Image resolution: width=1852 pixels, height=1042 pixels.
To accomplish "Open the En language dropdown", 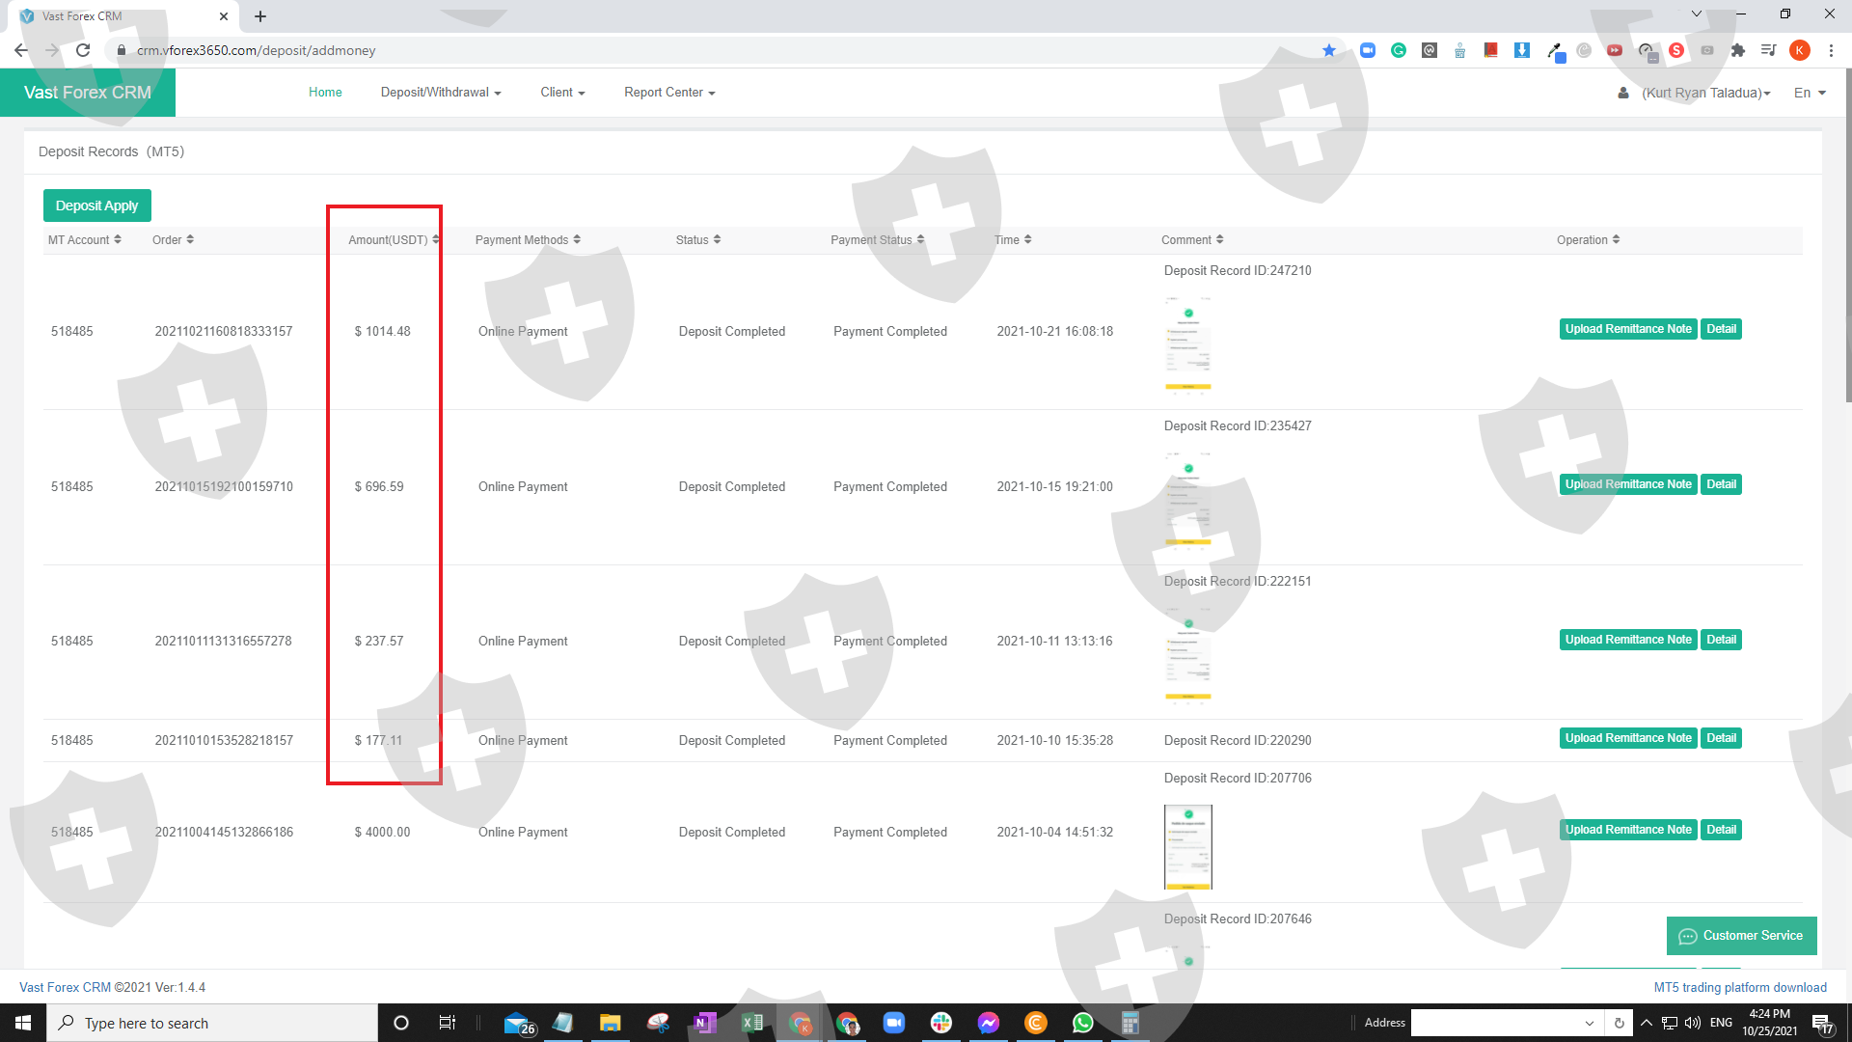I will (1810, 93).
